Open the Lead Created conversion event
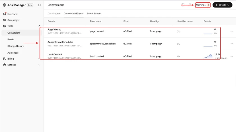Screen dimensions: 236x132 click(x=55, y=55)
